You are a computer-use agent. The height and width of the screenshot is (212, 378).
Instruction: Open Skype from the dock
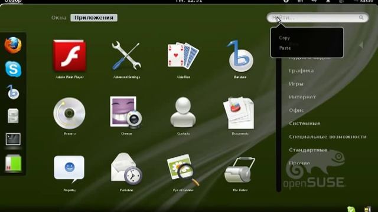13,69
